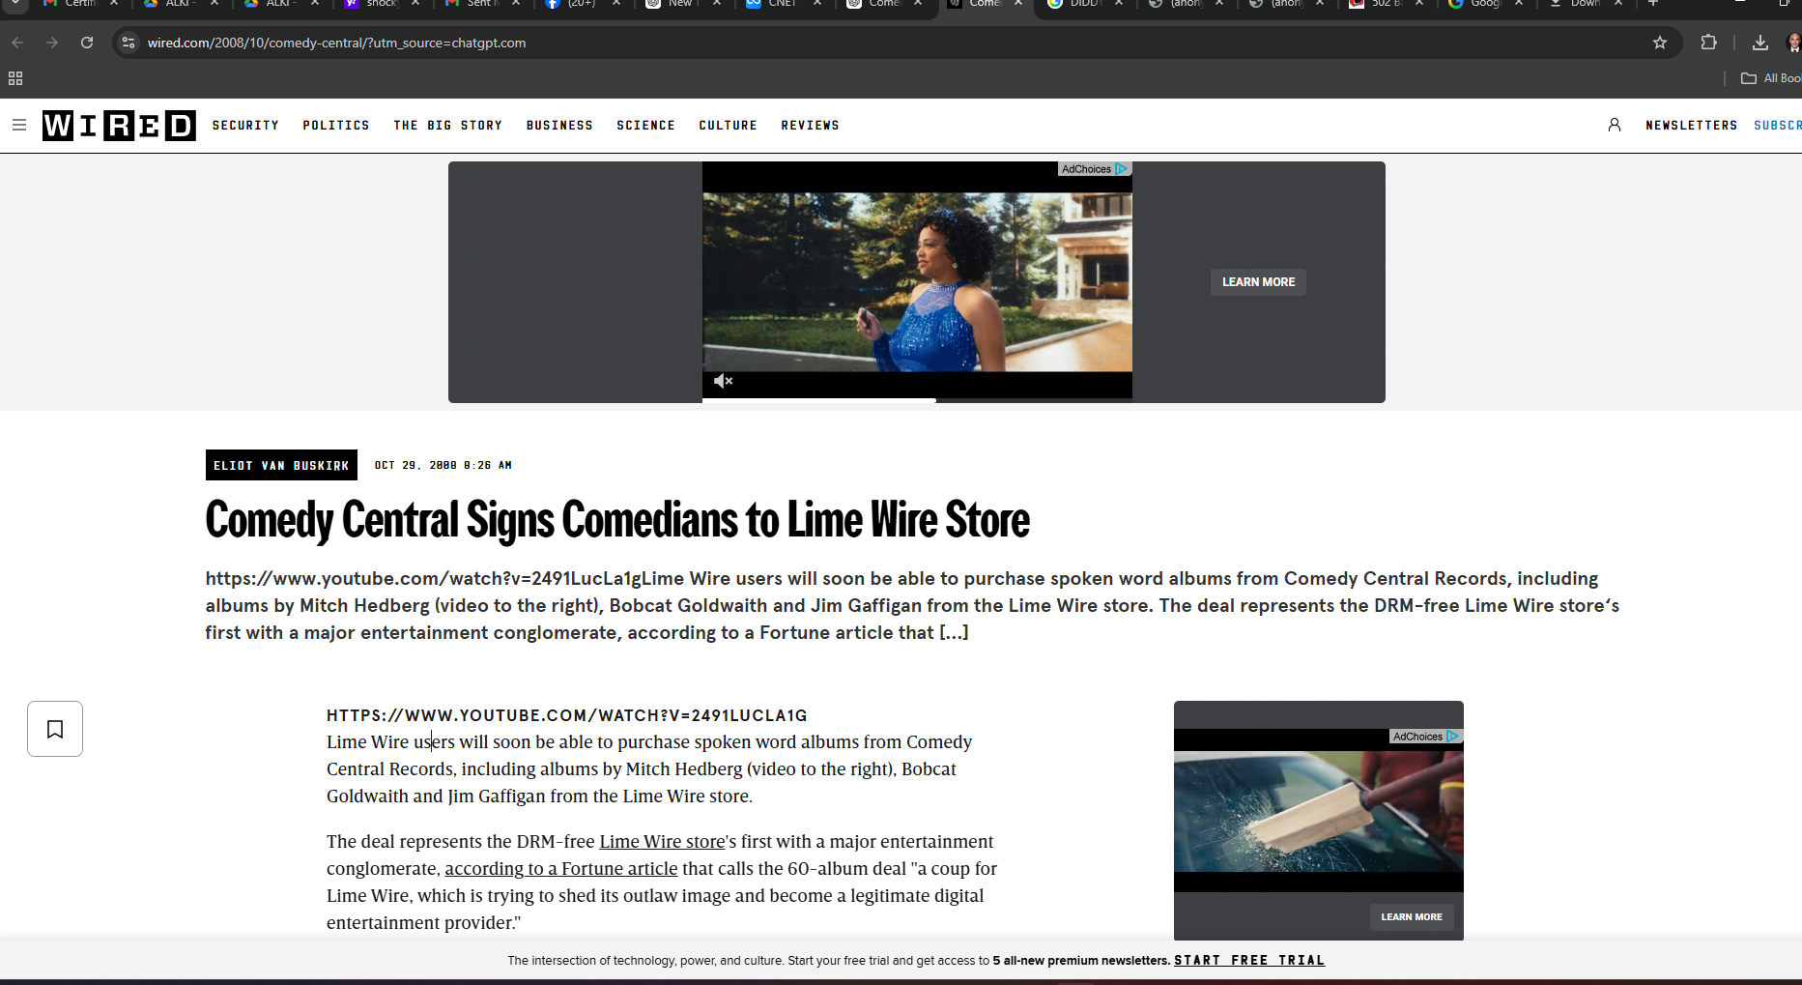Open the browser downloads icon
The width and height of the screenshot is (1802, 985).
point(1759,43)
